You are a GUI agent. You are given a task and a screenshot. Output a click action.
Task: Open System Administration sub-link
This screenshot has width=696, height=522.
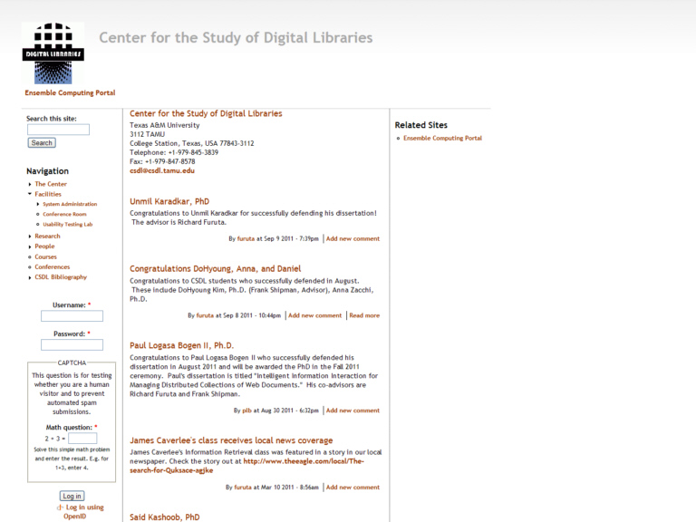point(70,204)
